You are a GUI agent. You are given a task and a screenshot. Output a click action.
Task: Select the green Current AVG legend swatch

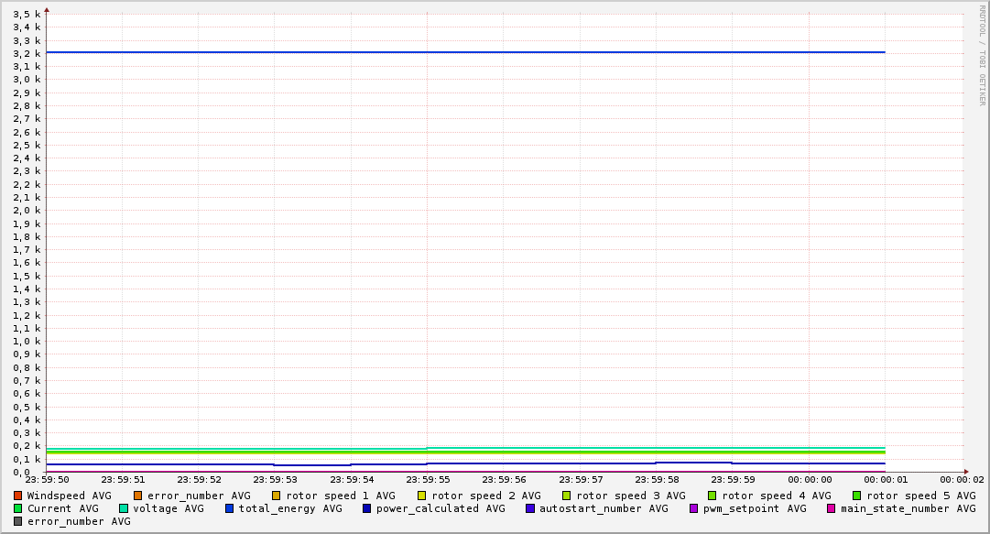17,508
